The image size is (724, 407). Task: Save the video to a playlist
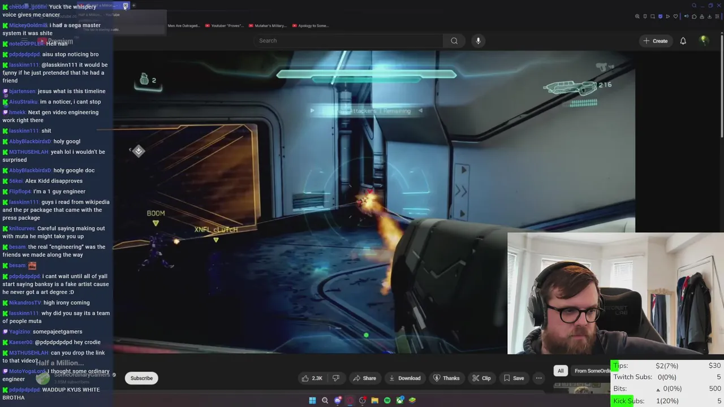click(x=514, y=378)
